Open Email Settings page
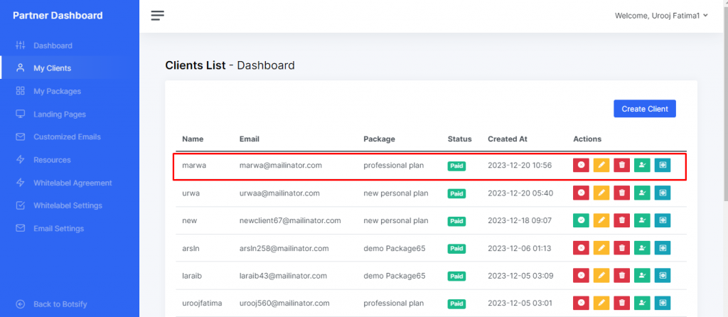Screen dimensions: 728x317 pos(58,228)
